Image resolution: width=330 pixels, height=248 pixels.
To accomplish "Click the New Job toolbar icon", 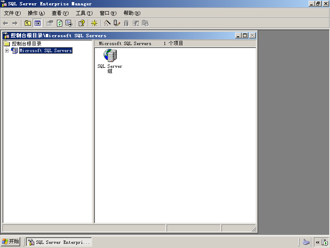I will pos(145,23).
